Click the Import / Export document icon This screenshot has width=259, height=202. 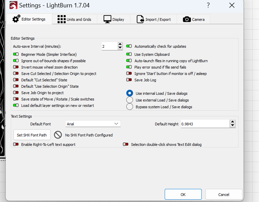click(140, 19)
